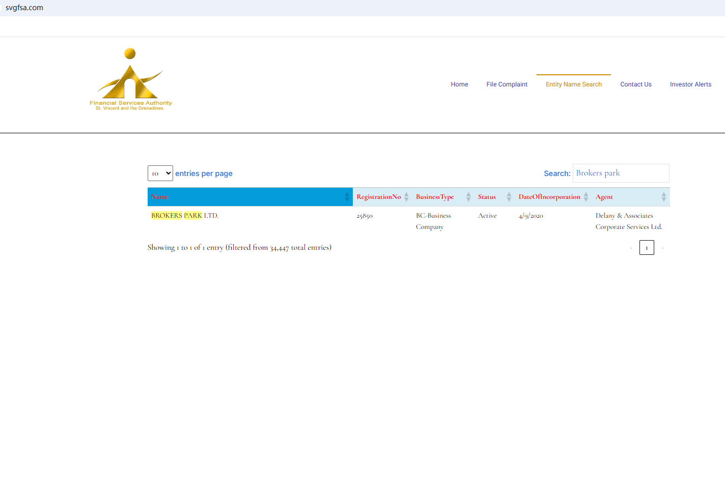Open the entries per page dropdown
725x496 pixels.
(x=160, y=173)
